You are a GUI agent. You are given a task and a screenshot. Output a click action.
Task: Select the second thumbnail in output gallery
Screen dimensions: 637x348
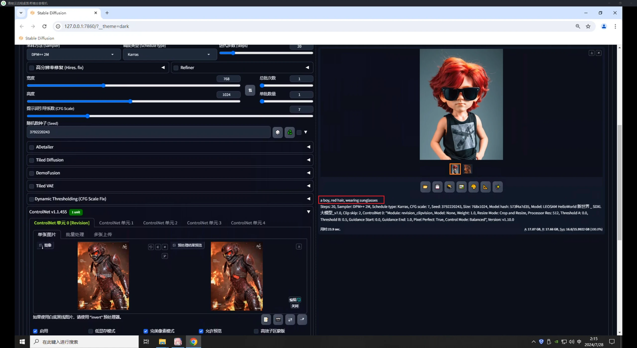click(x=468, y=169)
